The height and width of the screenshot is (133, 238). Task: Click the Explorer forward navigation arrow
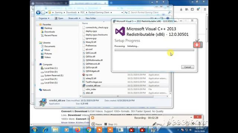coord(43,13)
